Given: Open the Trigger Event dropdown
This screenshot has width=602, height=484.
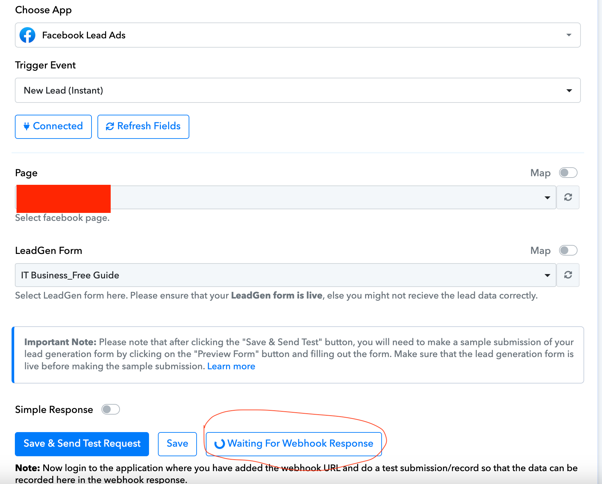Looking at the screenshot, I should 298,90.
